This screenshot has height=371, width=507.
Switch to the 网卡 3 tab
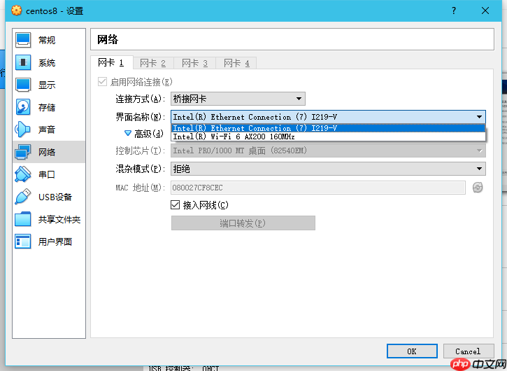194,63
